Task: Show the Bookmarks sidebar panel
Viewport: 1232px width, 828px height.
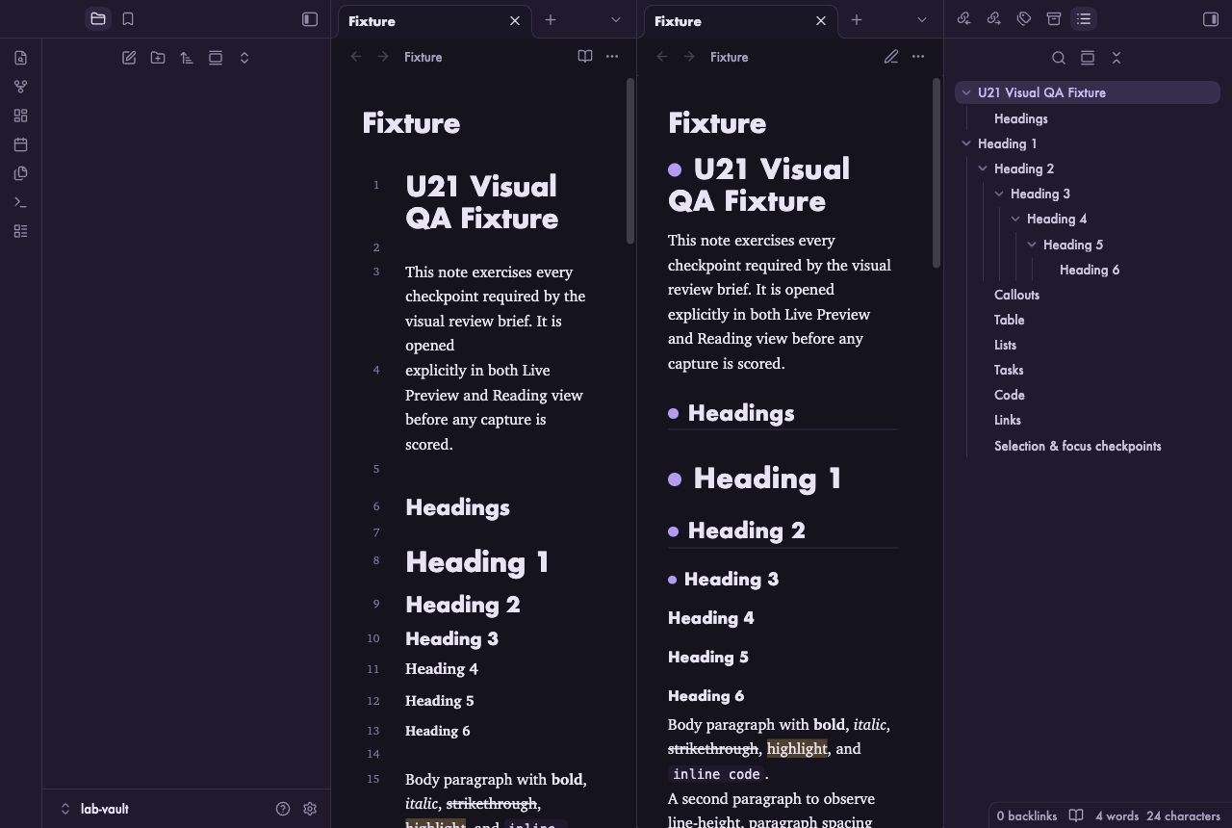Action: pos(128,19)
